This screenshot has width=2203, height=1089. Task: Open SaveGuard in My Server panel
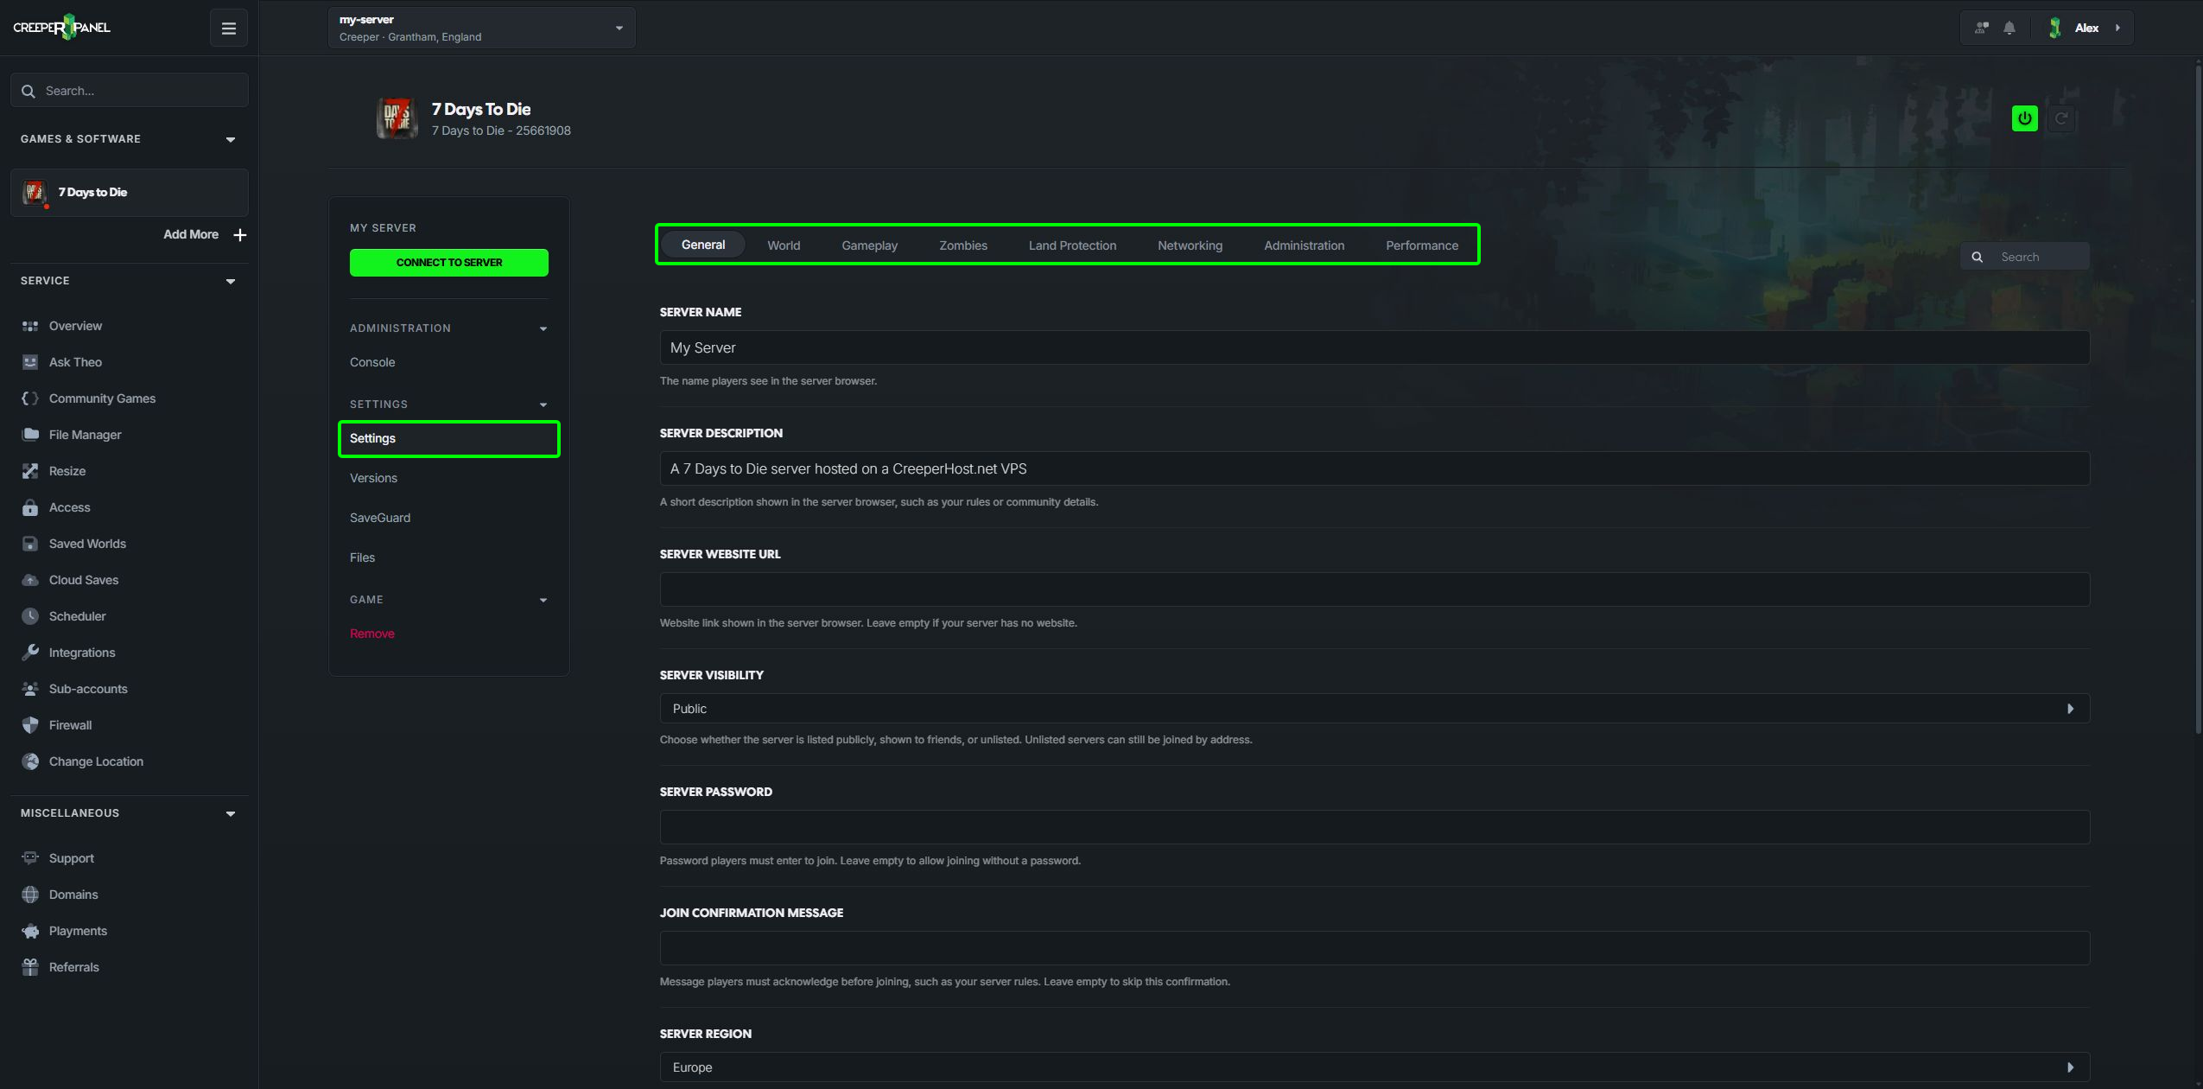[380, 518]
